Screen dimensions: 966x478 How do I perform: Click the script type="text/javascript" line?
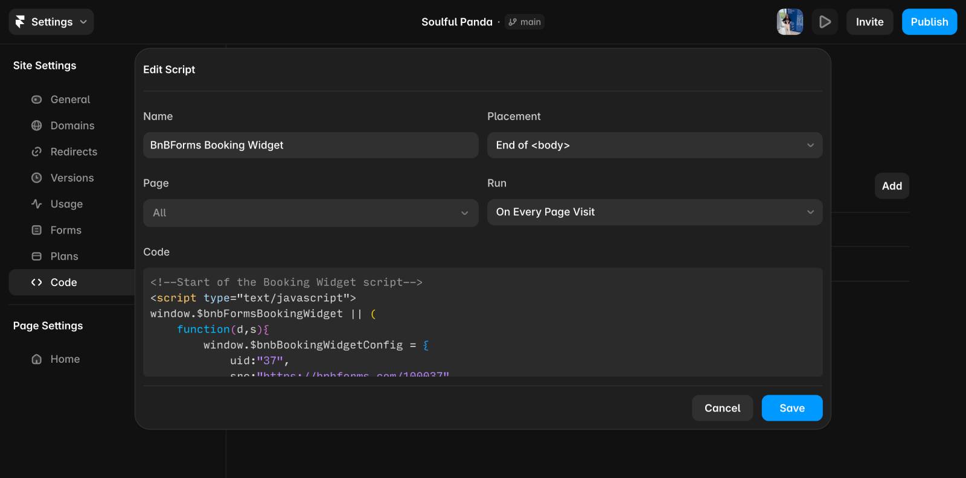click(253, 298)
